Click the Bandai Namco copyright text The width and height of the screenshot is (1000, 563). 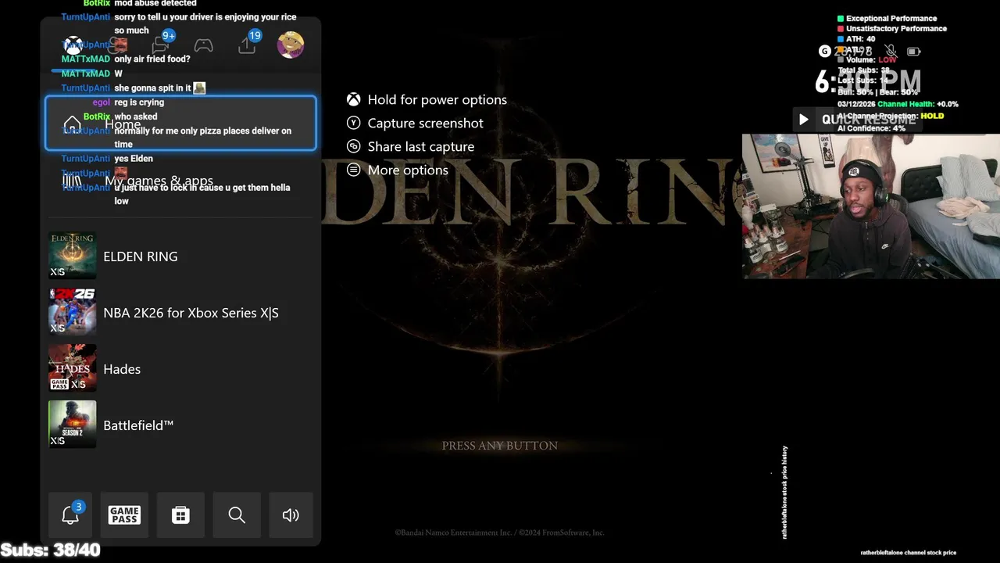click(x=500, y=533)
